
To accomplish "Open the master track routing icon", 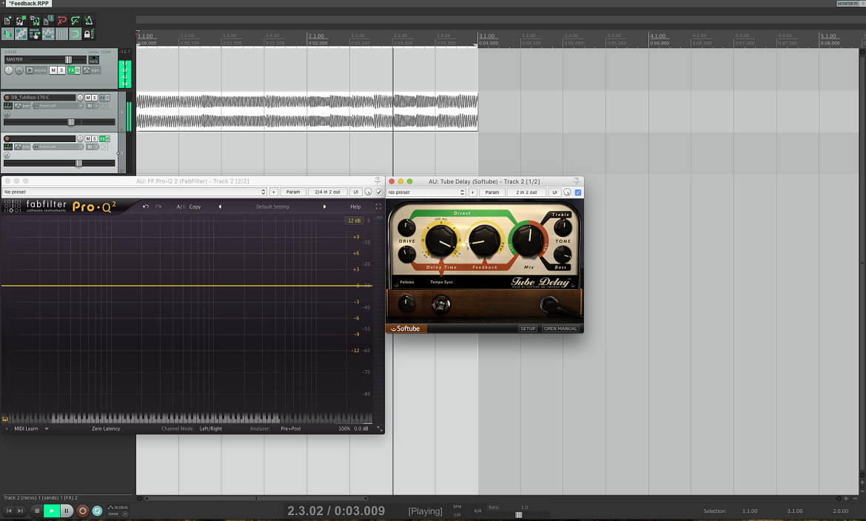I will pyautogui.click(x=94, y=60).
